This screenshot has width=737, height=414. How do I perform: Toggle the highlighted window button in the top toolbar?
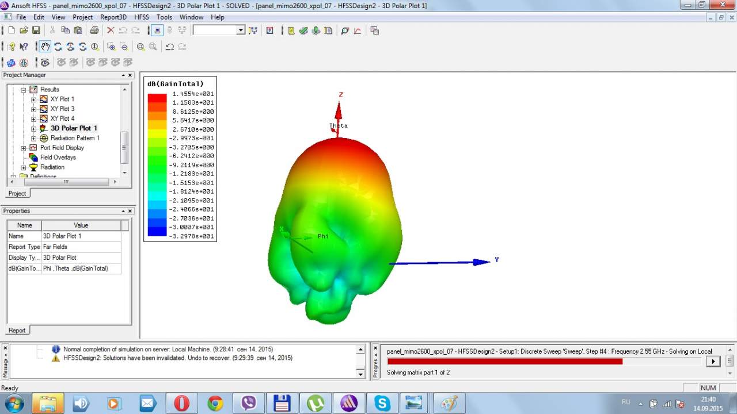[157, 30]
